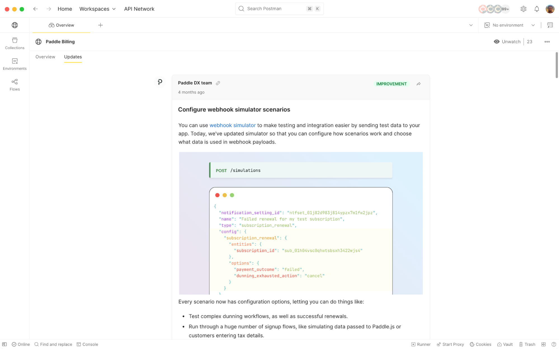Toggle Start Proxy in status bar
Viewport: 559px width, 349px height.
[x=450, y=344]
